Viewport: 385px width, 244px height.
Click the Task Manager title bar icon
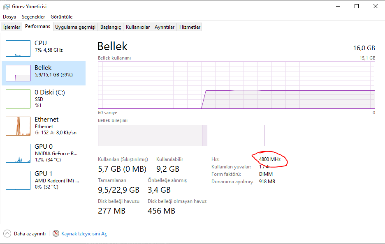[7, 6]
